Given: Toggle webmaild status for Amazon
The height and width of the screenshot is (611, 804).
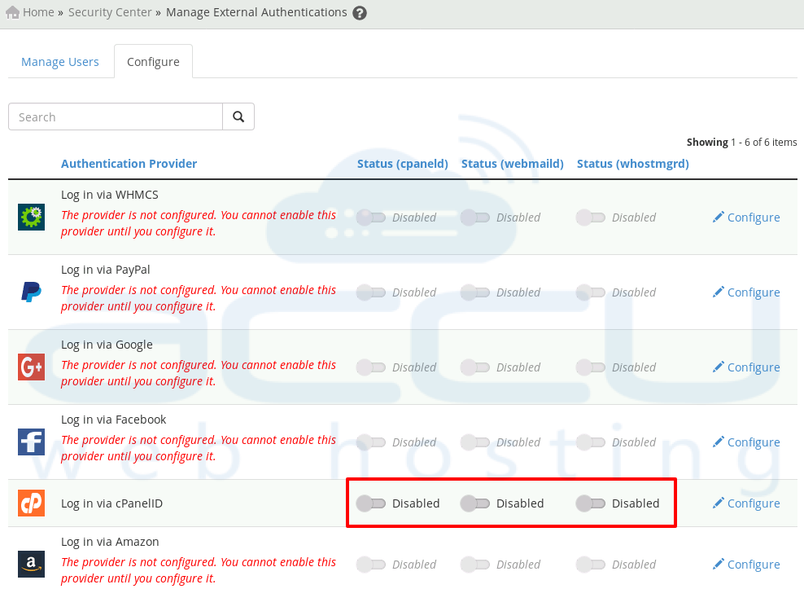Looking at the screenshot, I should (474, 565).
